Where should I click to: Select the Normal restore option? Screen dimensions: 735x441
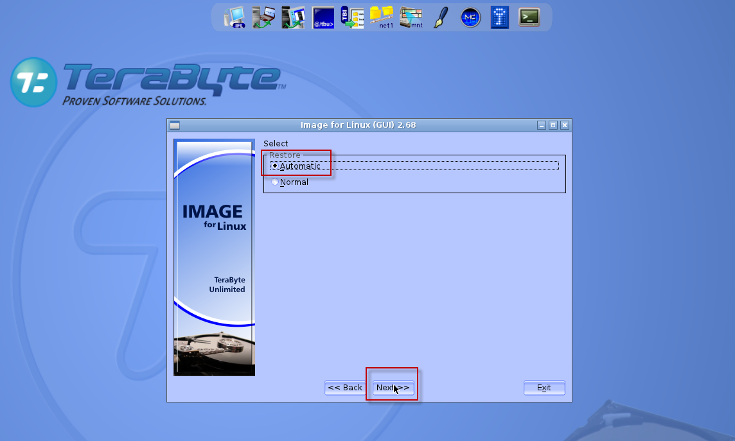pyautogui.click(x=290, y=182)
